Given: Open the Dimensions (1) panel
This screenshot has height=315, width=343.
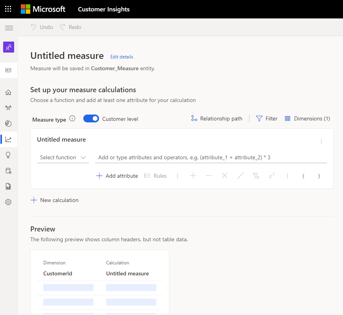Looking at the screenshot, I should click(307, 118).
